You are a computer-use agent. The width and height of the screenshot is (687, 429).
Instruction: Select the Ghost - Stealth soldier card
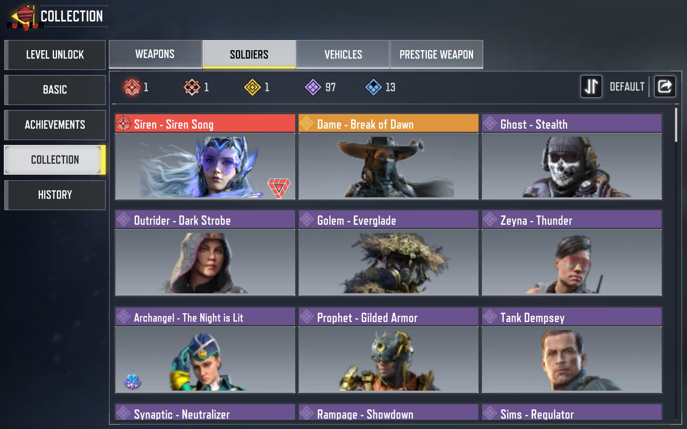(x=572, y=157)
